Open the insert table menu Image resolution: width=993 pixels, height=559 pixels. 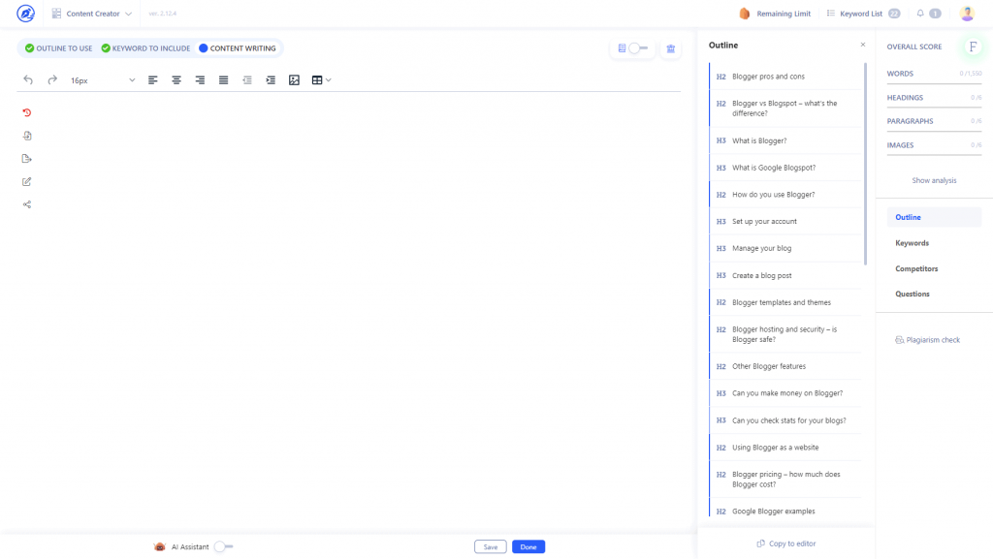[321, 80]
